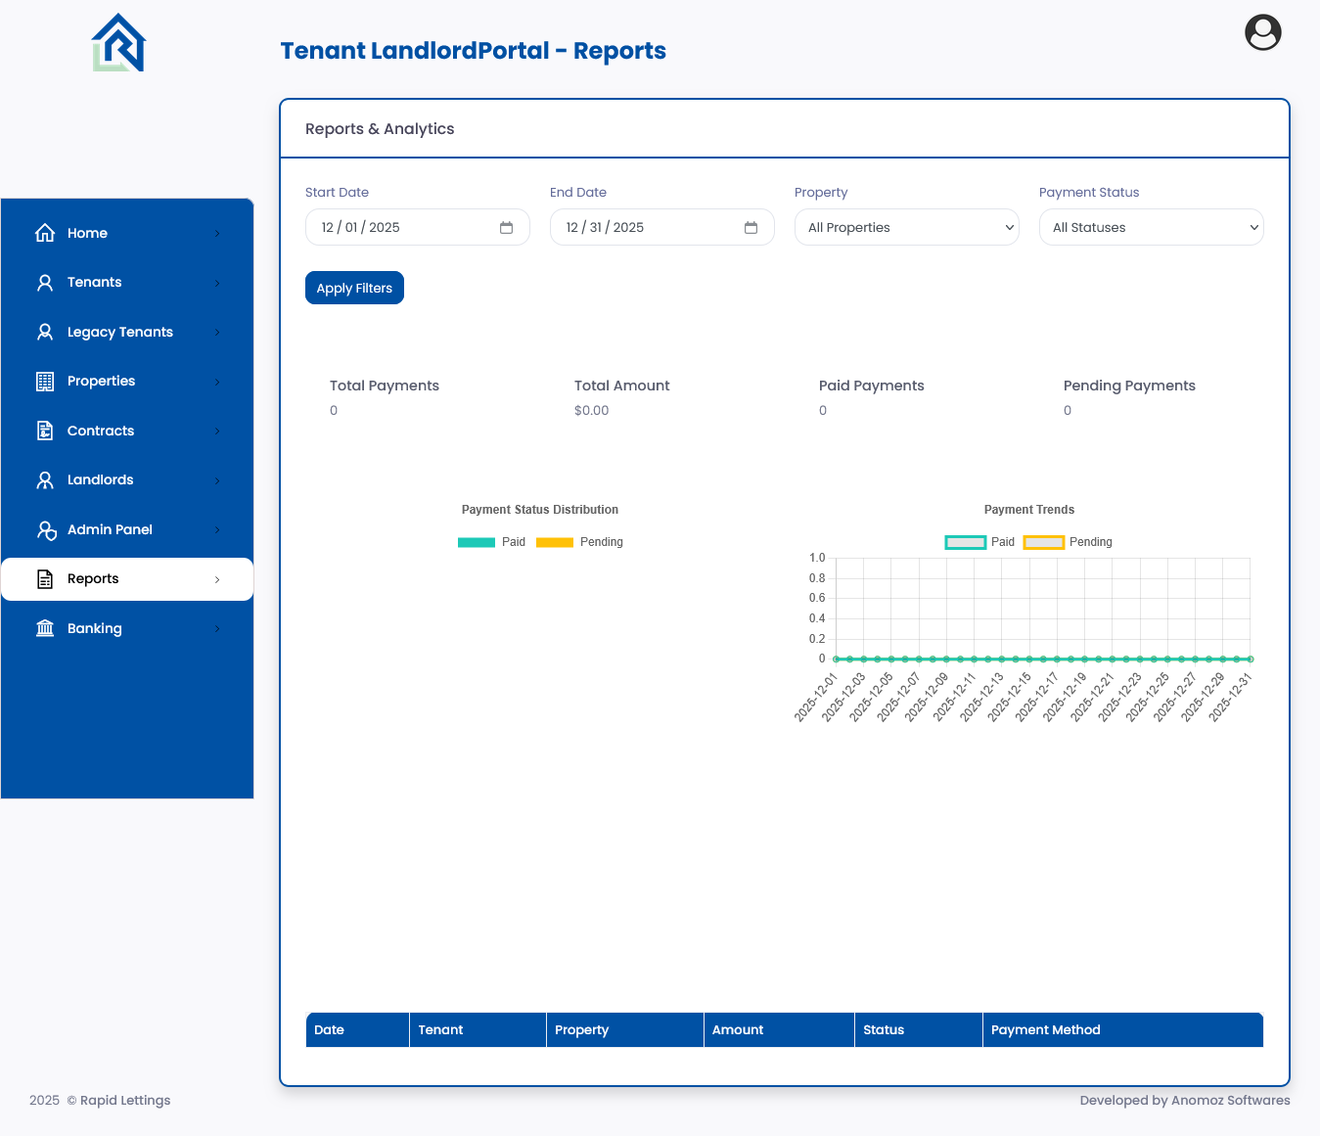Click the user profile avatar icon
The image size is (1320, 1136).
coord(1262,32)
